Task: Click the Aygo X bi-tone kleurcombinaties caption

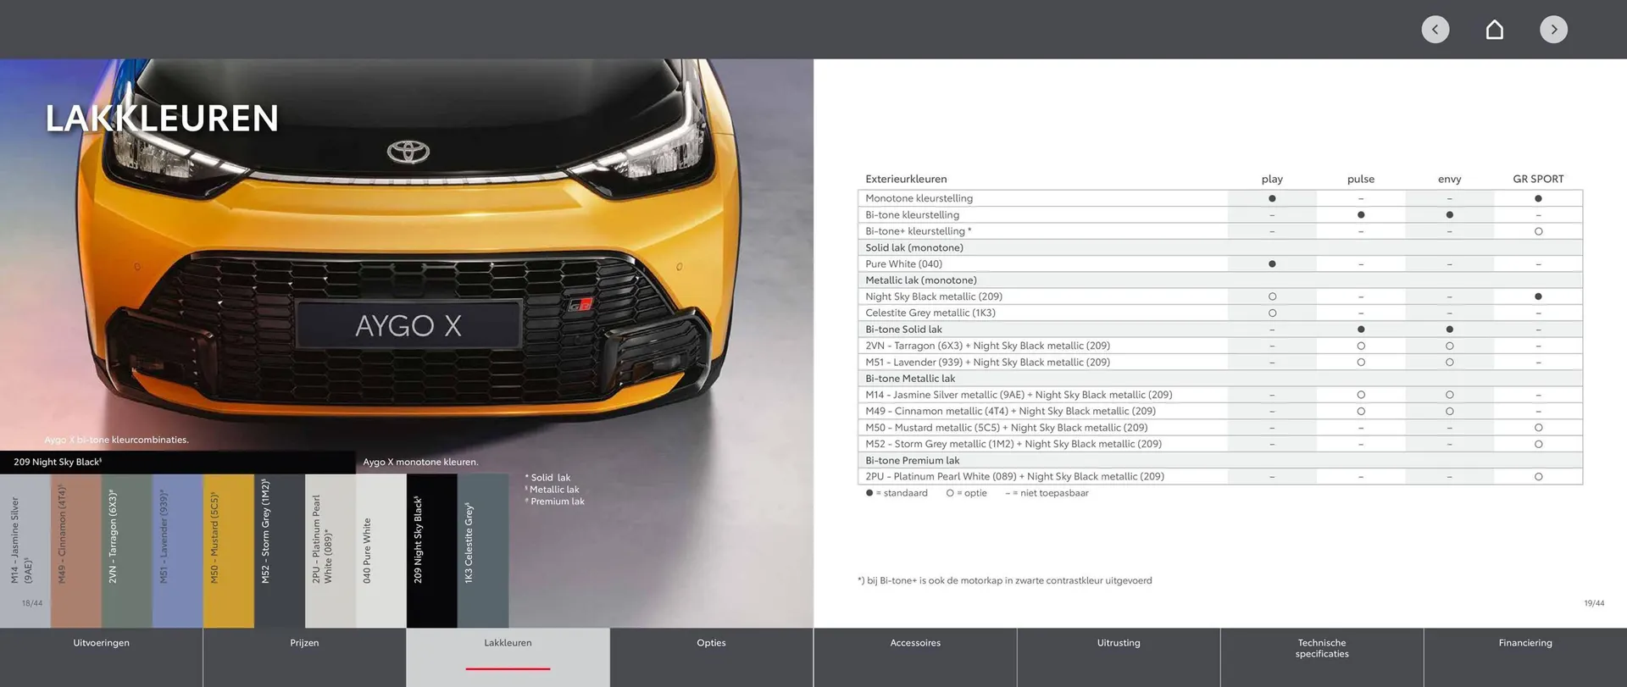Action: [116, 440]
